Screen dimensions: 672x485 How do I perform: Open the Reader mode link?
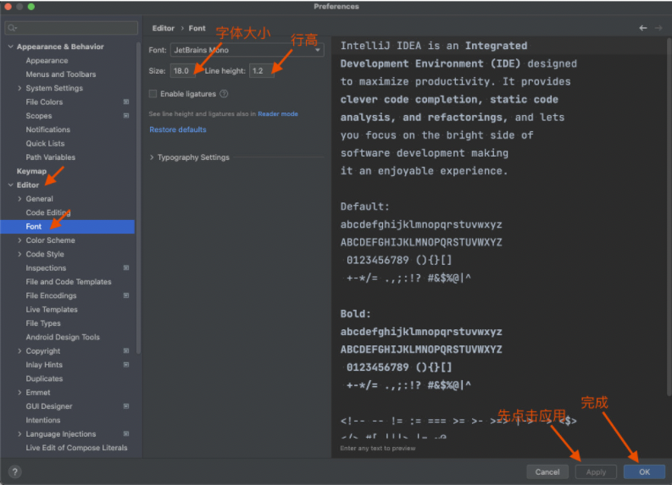point(278,114)
